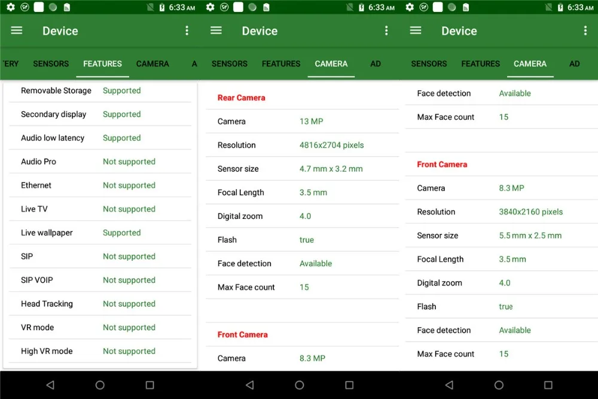Tap the Rear Camera section heading
The height and width of the screenshot is (399, 598).
coord(241,98)
